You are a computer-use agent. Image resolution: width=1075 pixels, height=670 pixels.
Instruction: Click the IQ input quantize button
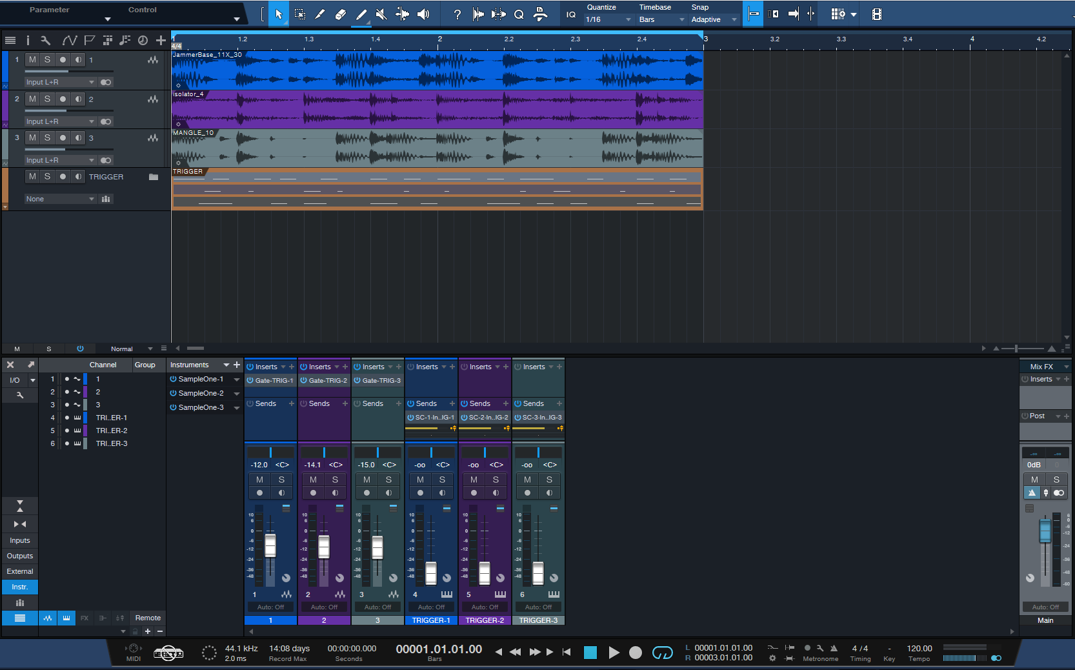(571, 14)
